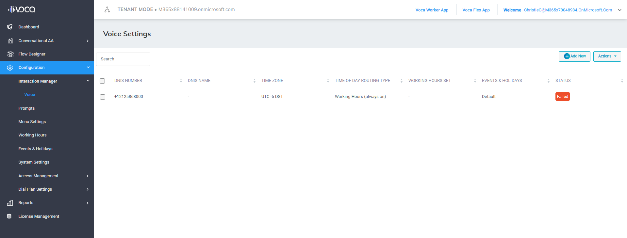
Task: Open the Actions dropdown
Action: click(607, 56)
